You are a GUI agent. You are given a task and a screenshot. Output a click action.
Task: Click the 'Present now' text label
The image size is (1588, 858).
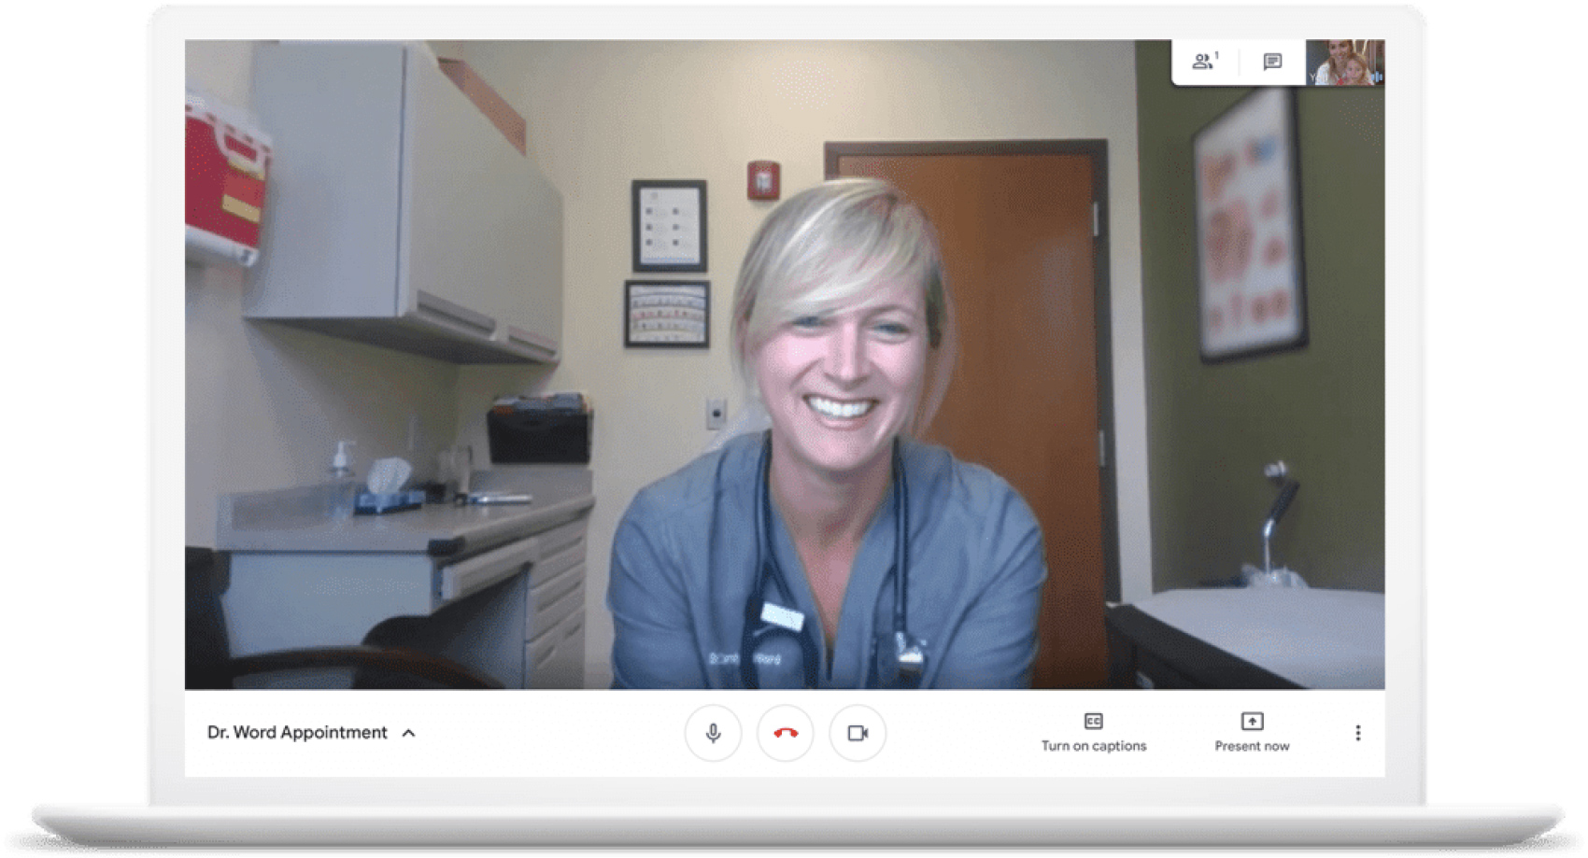[x=1251, y=746]
